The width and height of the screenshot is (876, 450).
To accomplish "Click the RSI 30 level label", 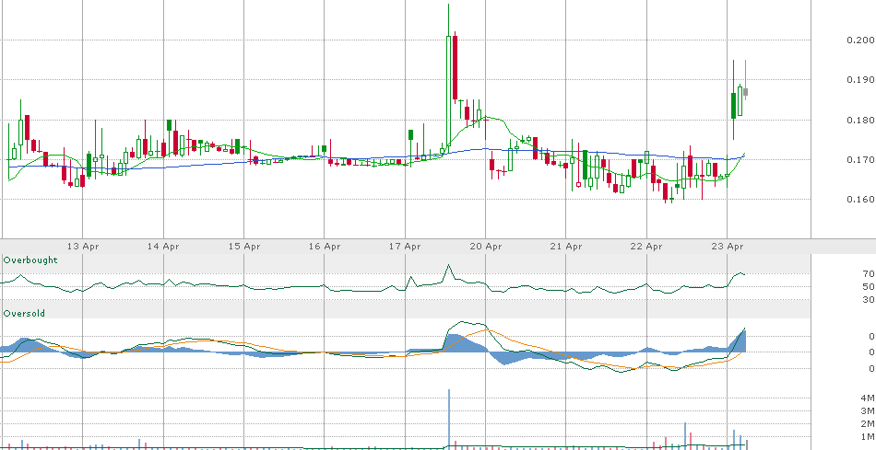I will [x=869, y=299].
